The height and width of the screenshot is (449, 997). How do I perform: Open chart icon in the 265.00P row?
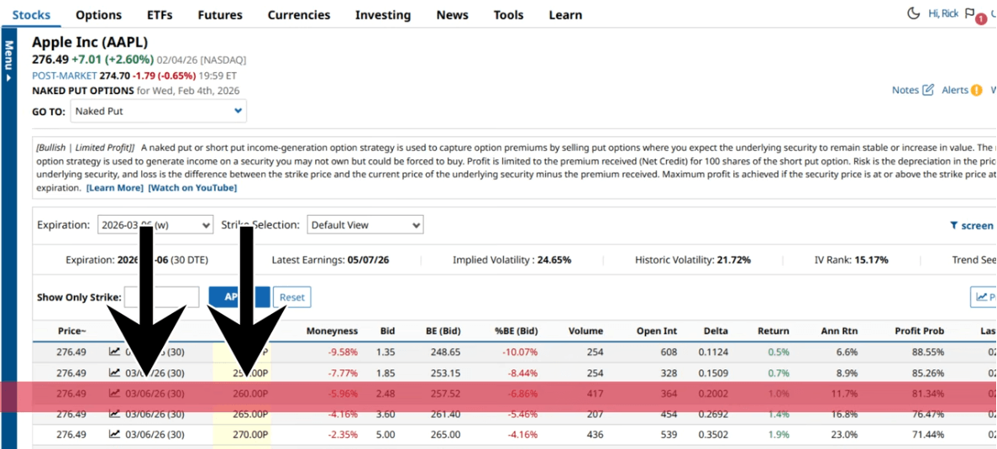coord(114,414)
